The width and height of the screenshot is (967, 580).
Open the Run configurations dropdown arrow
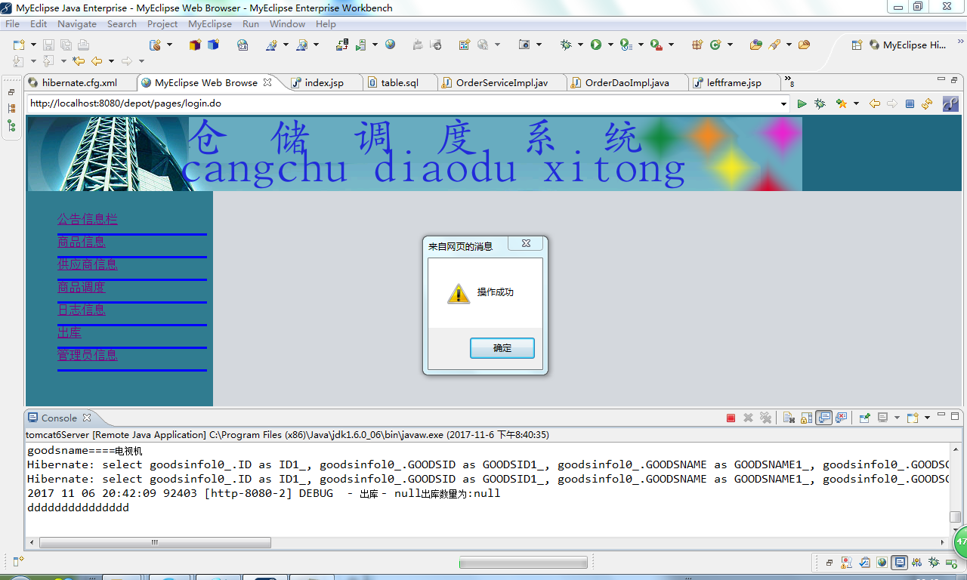coord(610,45)
